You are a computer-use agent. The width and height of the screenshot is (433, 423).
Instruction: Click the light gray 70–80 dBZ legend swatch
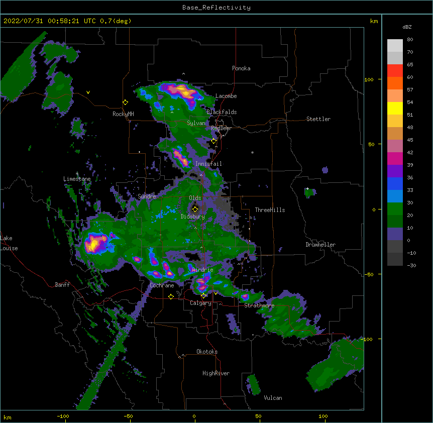click(395, 46)
